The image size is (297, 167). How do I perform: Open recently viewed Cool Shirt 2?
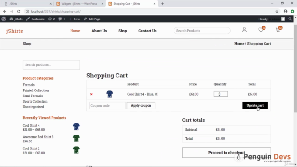31,148
